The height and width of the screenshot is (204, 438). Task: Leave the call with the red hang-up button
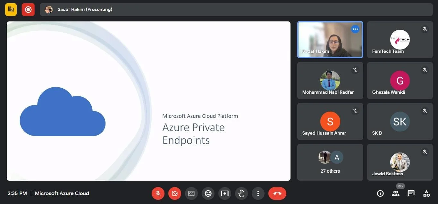[277, 193]
